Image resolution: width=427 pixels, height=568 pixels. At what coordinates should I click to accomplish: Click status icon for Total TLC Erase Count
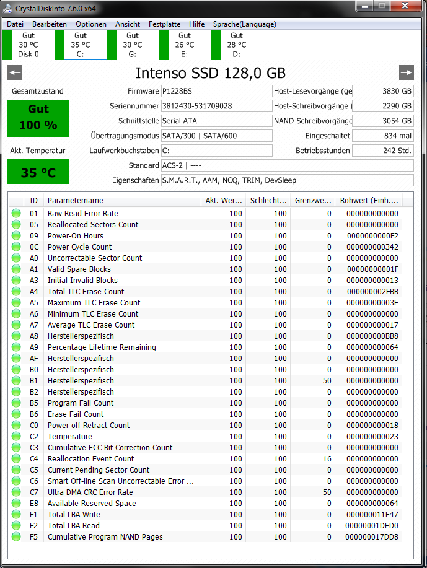coord(16,291)
